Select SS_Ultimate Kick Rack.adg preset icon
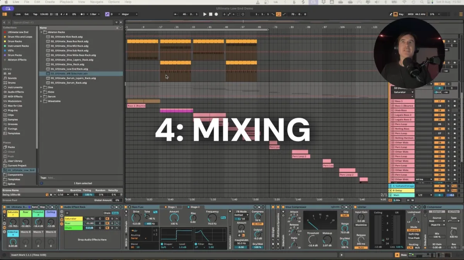Screen dimensions: 464x260 [x=48, y=37]
